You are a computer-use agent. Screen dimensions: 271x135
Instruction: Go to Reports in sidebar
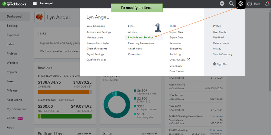point(12,72)
